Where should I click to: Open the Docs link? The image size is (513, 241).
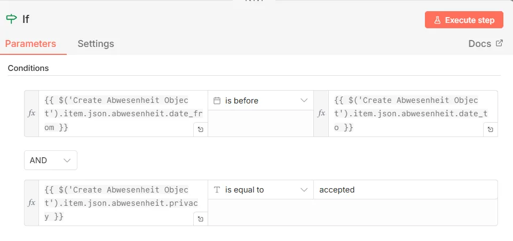(479, 44)
